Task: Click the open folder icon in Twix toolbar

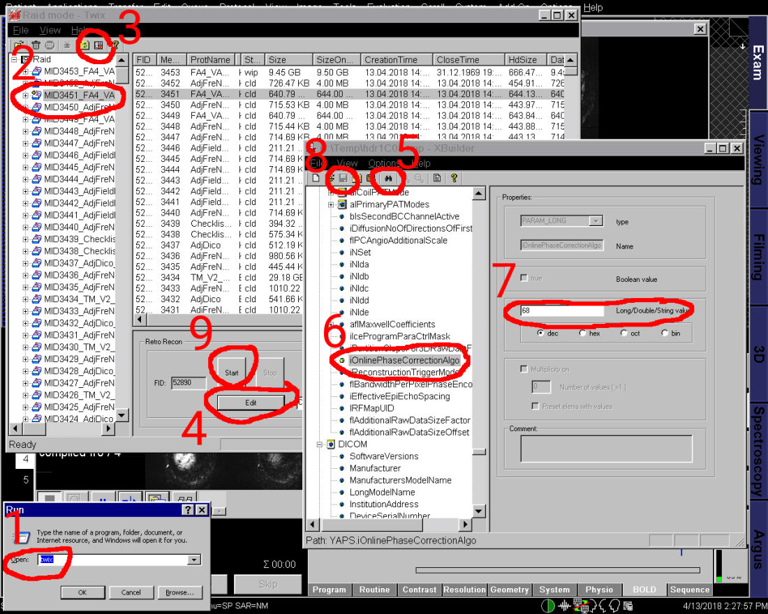Action: coord(18,45)
